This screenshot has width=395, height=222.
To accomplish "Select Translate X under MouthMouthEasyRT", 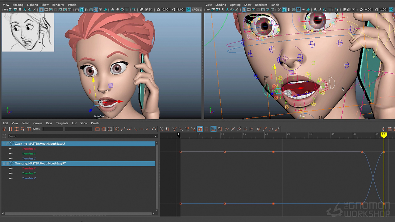I will 29,168.
